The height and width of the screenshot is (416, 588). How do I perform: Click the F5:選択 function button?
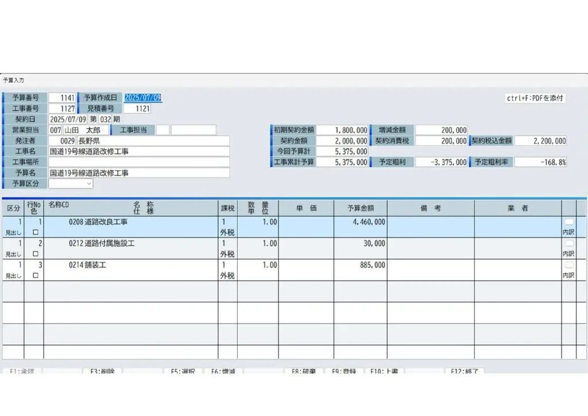point(183,371)
